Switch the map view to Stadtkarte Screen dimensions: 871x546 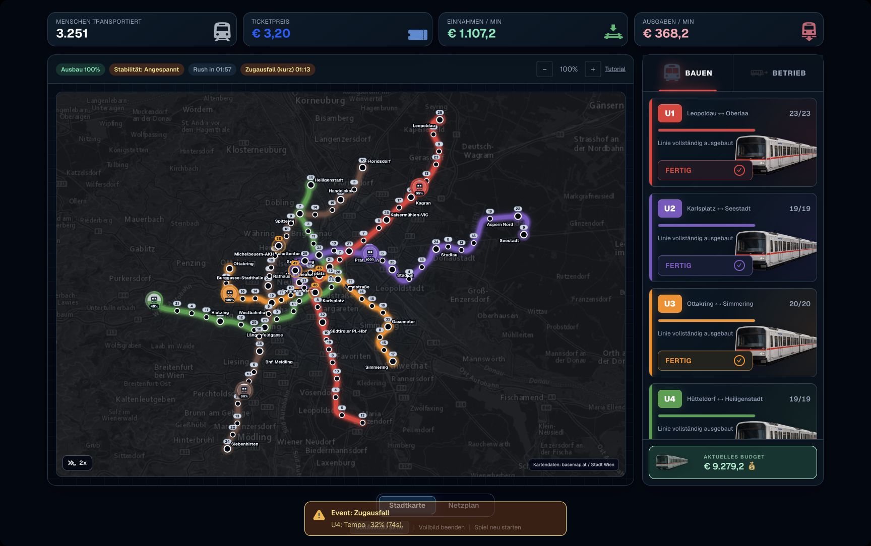(407, 505)
